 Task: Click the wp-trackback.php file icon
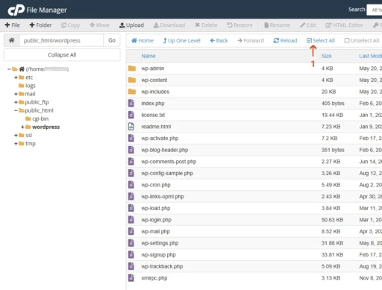(x=131, y=266)
